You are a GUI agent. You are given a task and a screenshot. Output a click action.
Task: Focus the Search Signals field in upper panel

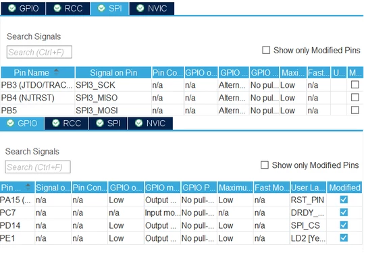(39, 52)
